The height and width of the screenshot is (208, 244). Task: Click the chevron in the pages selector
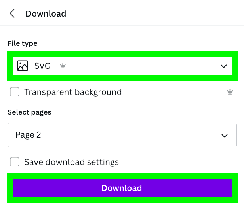tap(225, 136)
